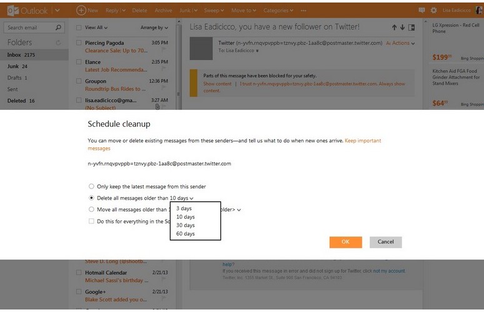Image resolution: width=484 pixels, height=312 pixels.
Task: Click Delete in the top toolbar
Action: (139, 10)
